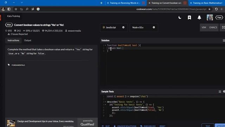This screenshot has height=127, width=225.
Task: Open the user profile avatar menu
Action: pyautogui.click(x=210, y=18)
